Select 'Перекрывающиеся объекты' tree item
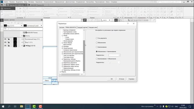194x109 pixels. 72,61
